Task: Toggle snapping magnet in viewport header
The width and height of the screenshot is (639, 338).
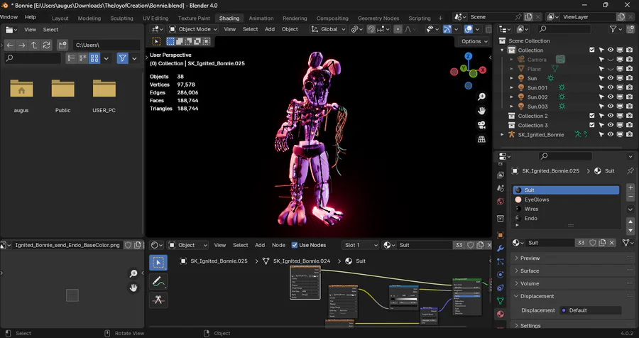Action: [371, 29]
